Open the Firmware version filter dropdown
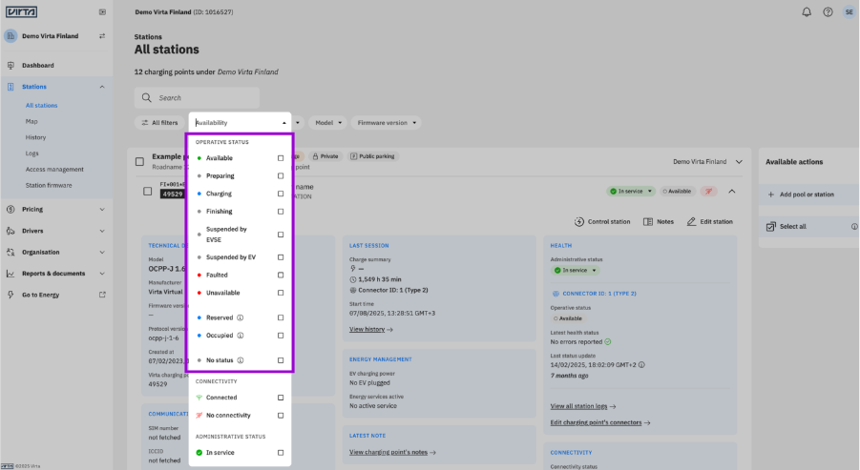Viewport: 860px width, 470px height. point(387,123)
